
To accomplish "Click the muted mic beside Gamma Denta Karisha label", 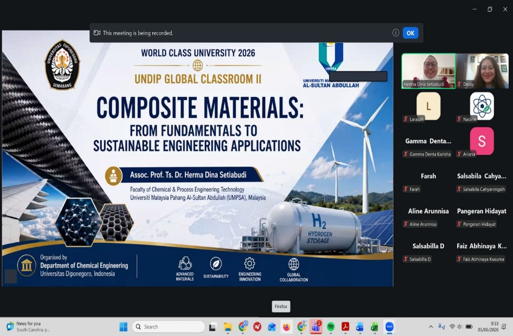I will click(406, 154).
